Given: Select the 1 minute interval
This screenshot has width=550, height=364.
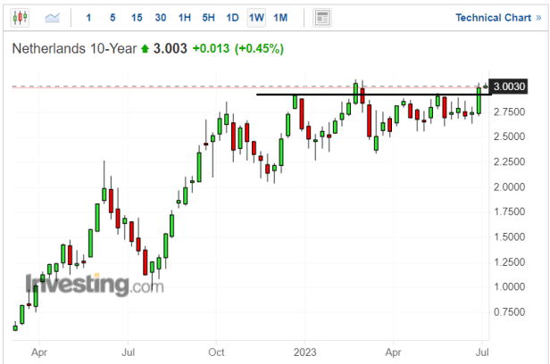Looking at the screenshot, I should (x=88, y=18).
